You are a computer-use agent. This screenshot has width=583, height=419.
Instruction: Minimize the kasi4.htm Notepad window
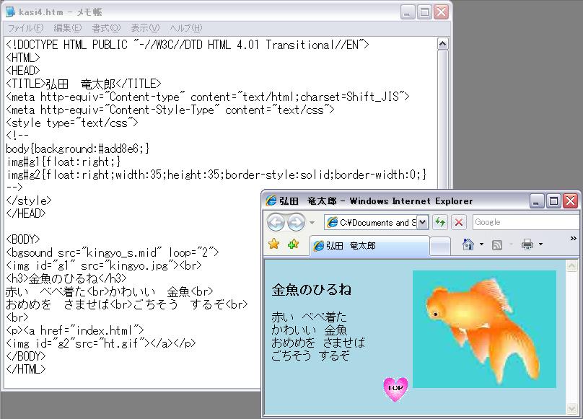pyautogui.click(x=408, y=12)
